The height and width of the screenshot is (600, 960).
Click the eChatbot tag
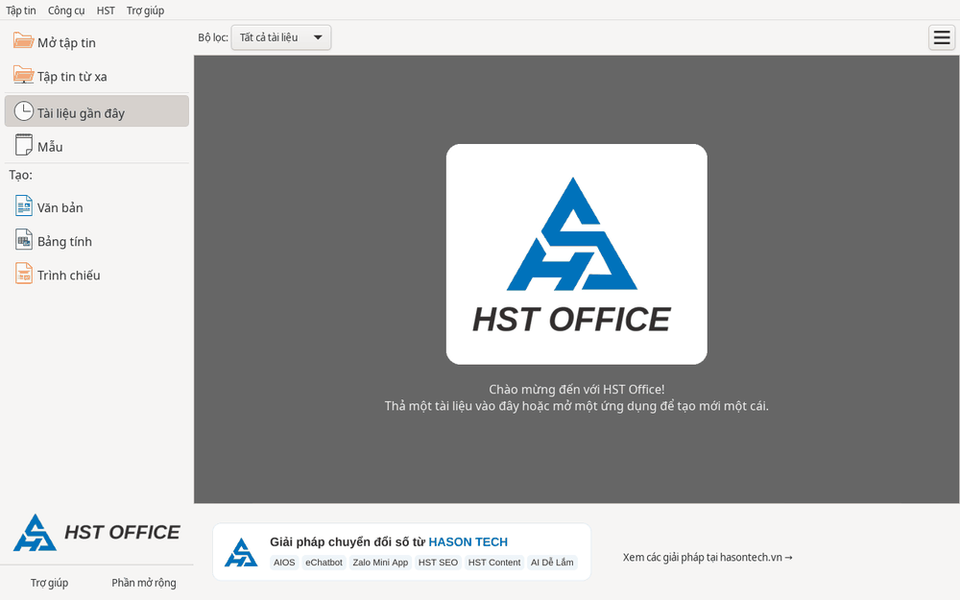tap(324, 562)
